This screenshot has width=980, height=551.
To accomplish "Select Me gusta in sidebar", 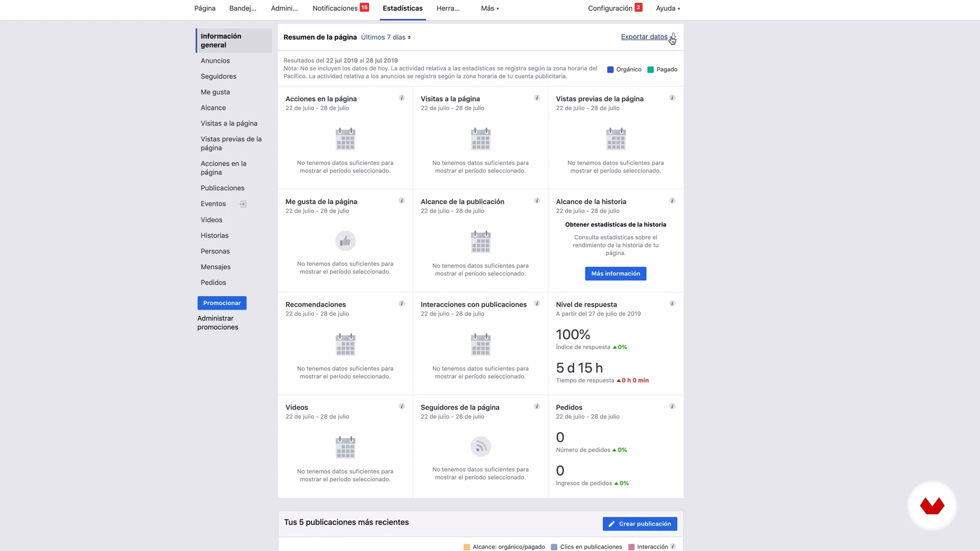I will coord(215,92).
